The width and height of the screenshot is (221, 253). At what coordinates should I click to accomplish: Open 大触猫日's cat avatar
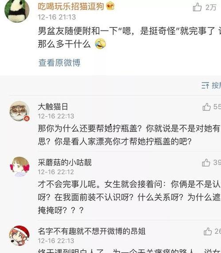[x=19, y=111]
